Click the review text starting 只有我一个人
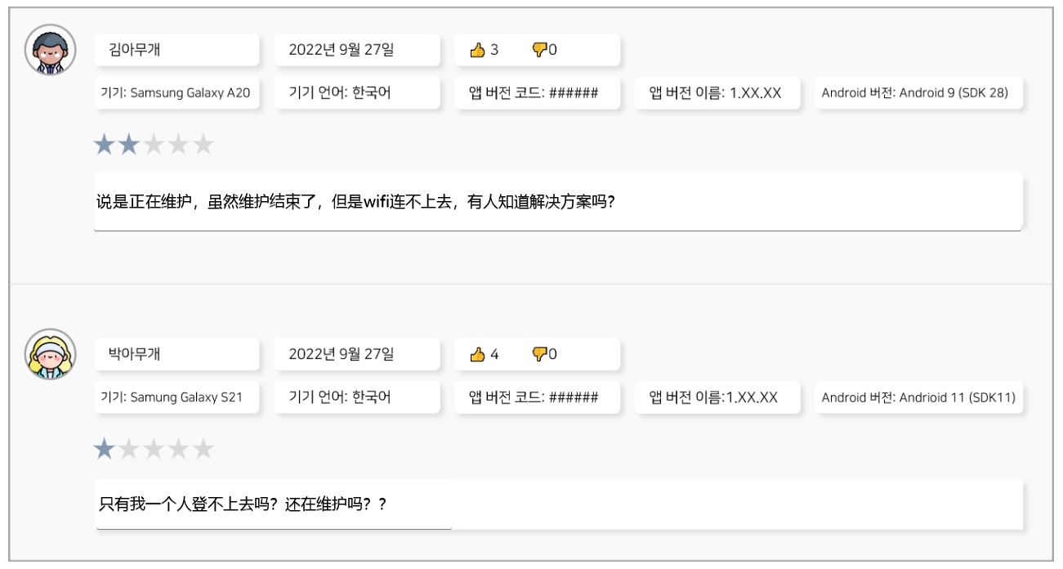The image size is (1063, 569). (559, 504)
